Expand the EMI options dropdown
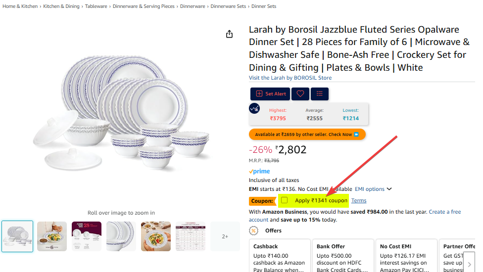 point(373,189)
